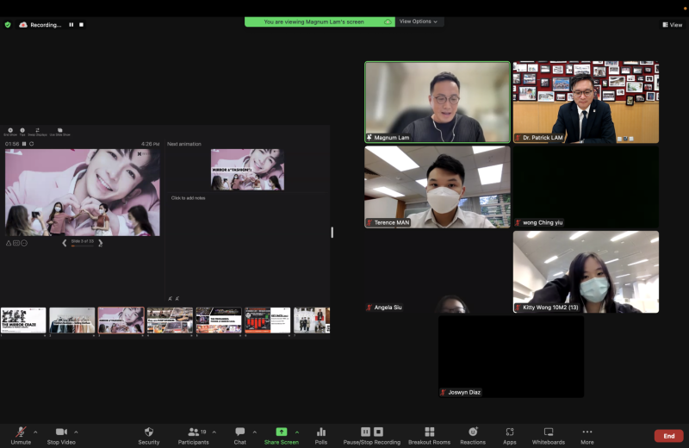689x448 pixels.
Task: Click the 'Click to add notes' field
Action: point(188,198)
